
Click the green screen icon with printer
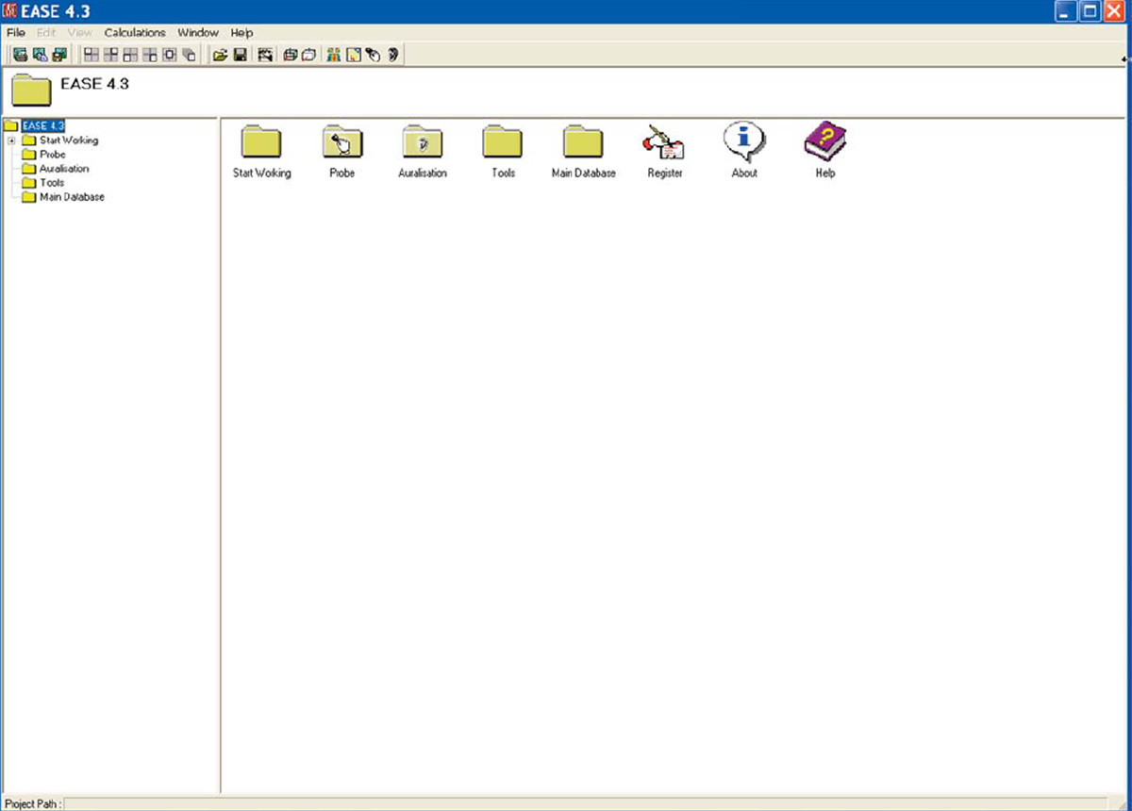(60, 55)
